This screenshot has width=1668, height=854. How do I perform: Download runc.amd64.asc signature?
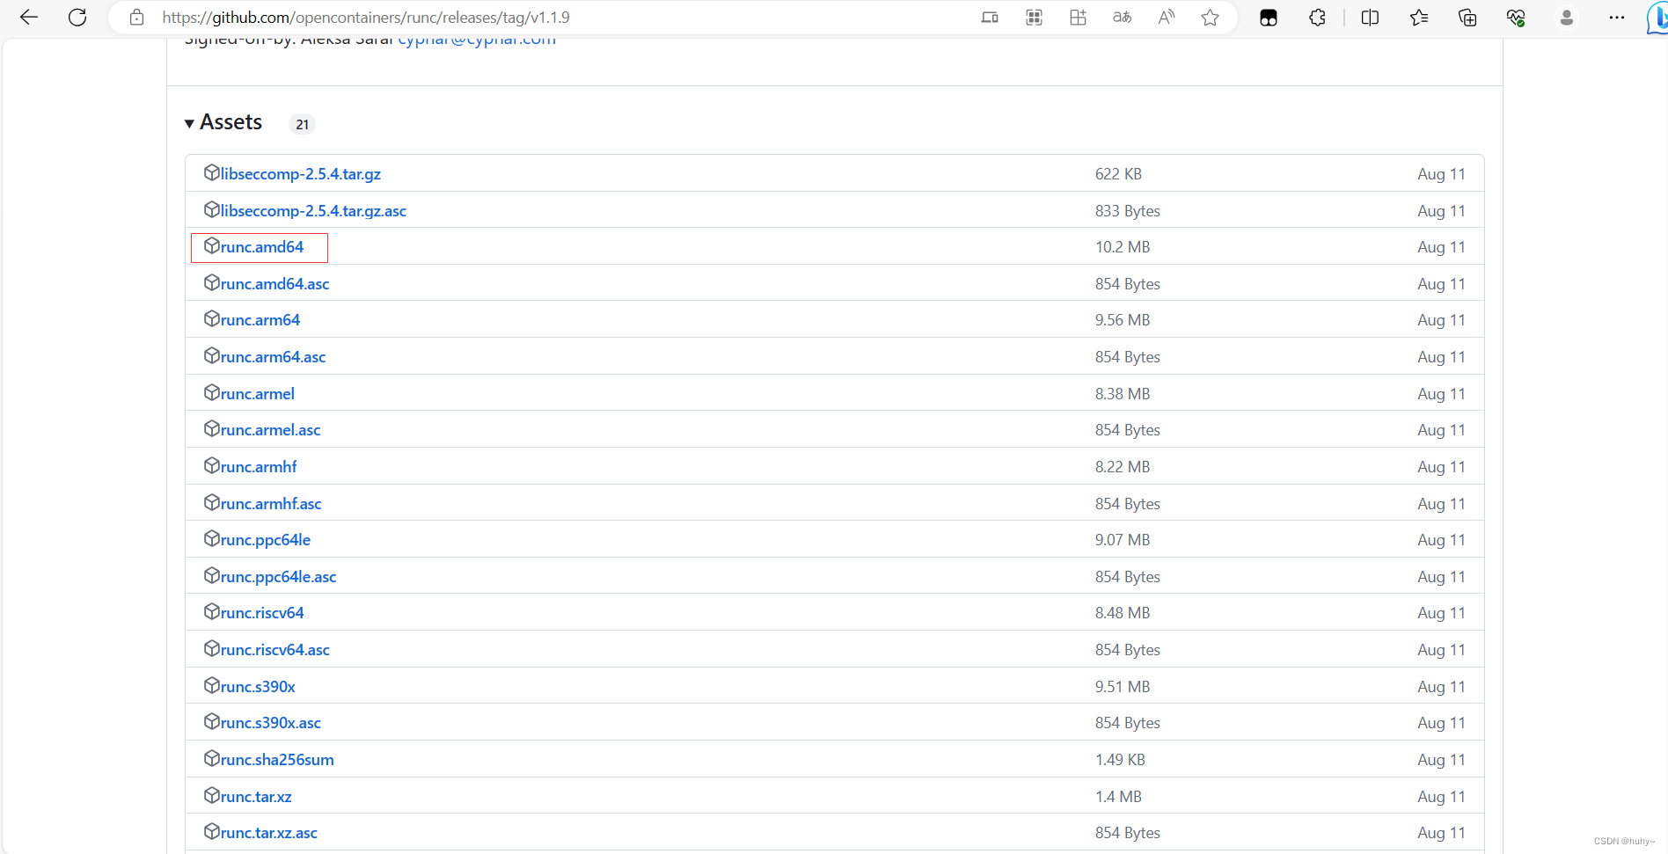coord(274,284)
